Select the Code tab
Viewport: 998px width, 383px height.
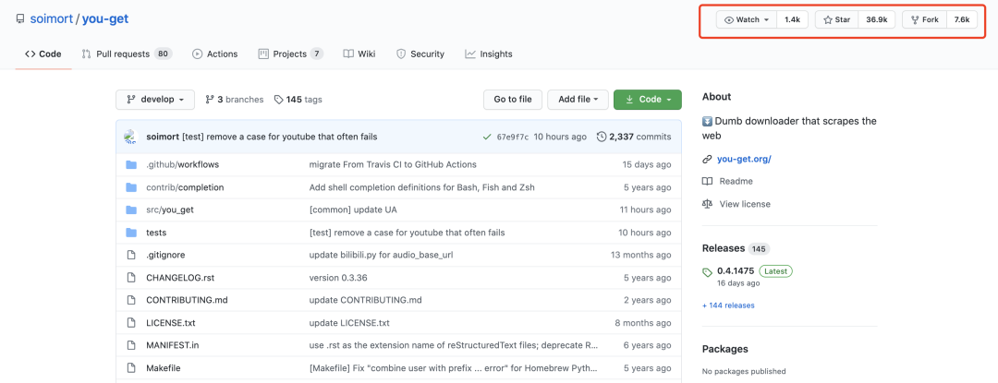pyautogui.click(x=43, y=54)
